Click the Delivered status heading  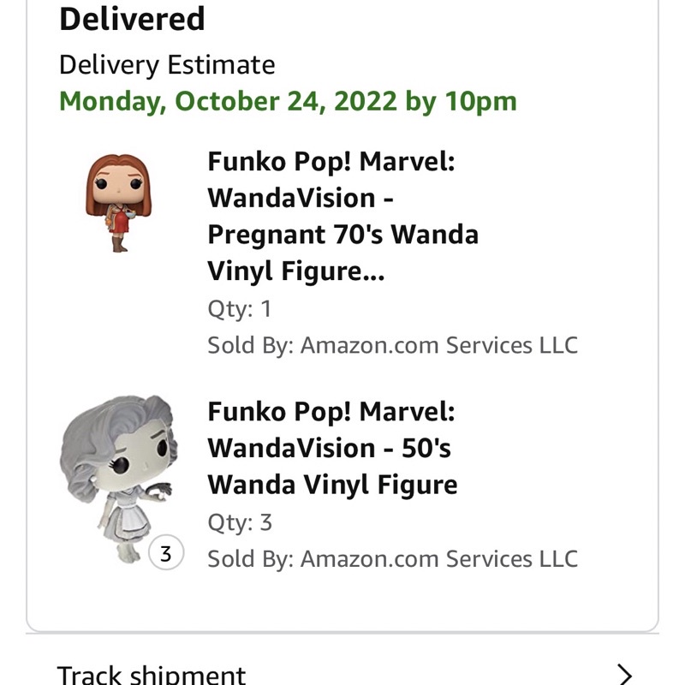tap(132, 19)
